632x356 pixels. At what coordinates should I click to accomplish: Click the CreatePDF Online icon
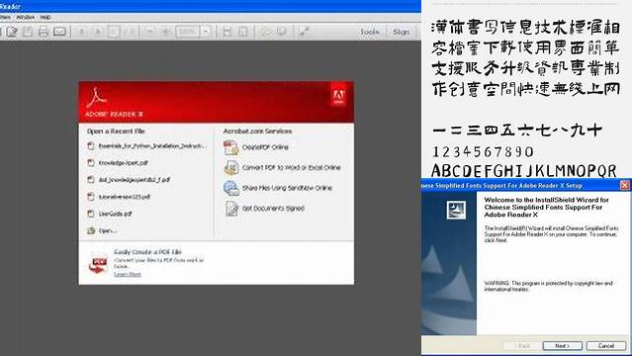pos(231,147)
